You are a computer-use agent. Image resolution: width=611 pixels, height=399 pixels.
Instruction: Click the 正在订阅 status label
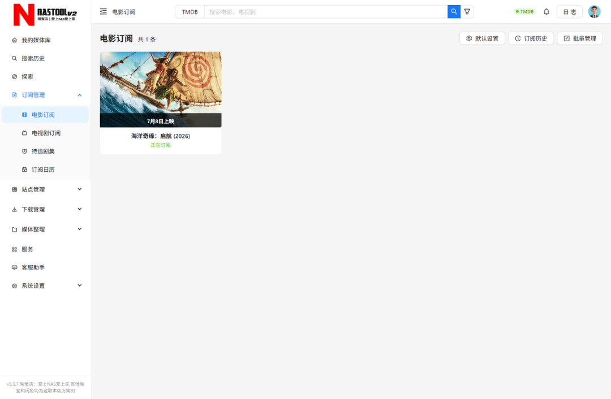[x=161, y=145]
